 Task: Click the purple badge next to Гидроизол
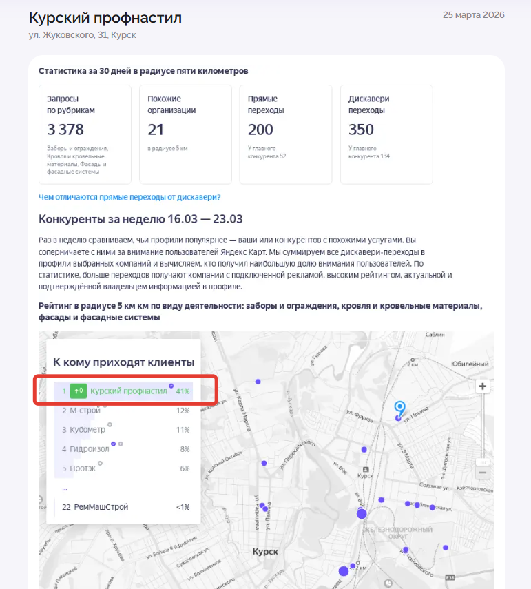pyautogui.click(x=114, y=444)
